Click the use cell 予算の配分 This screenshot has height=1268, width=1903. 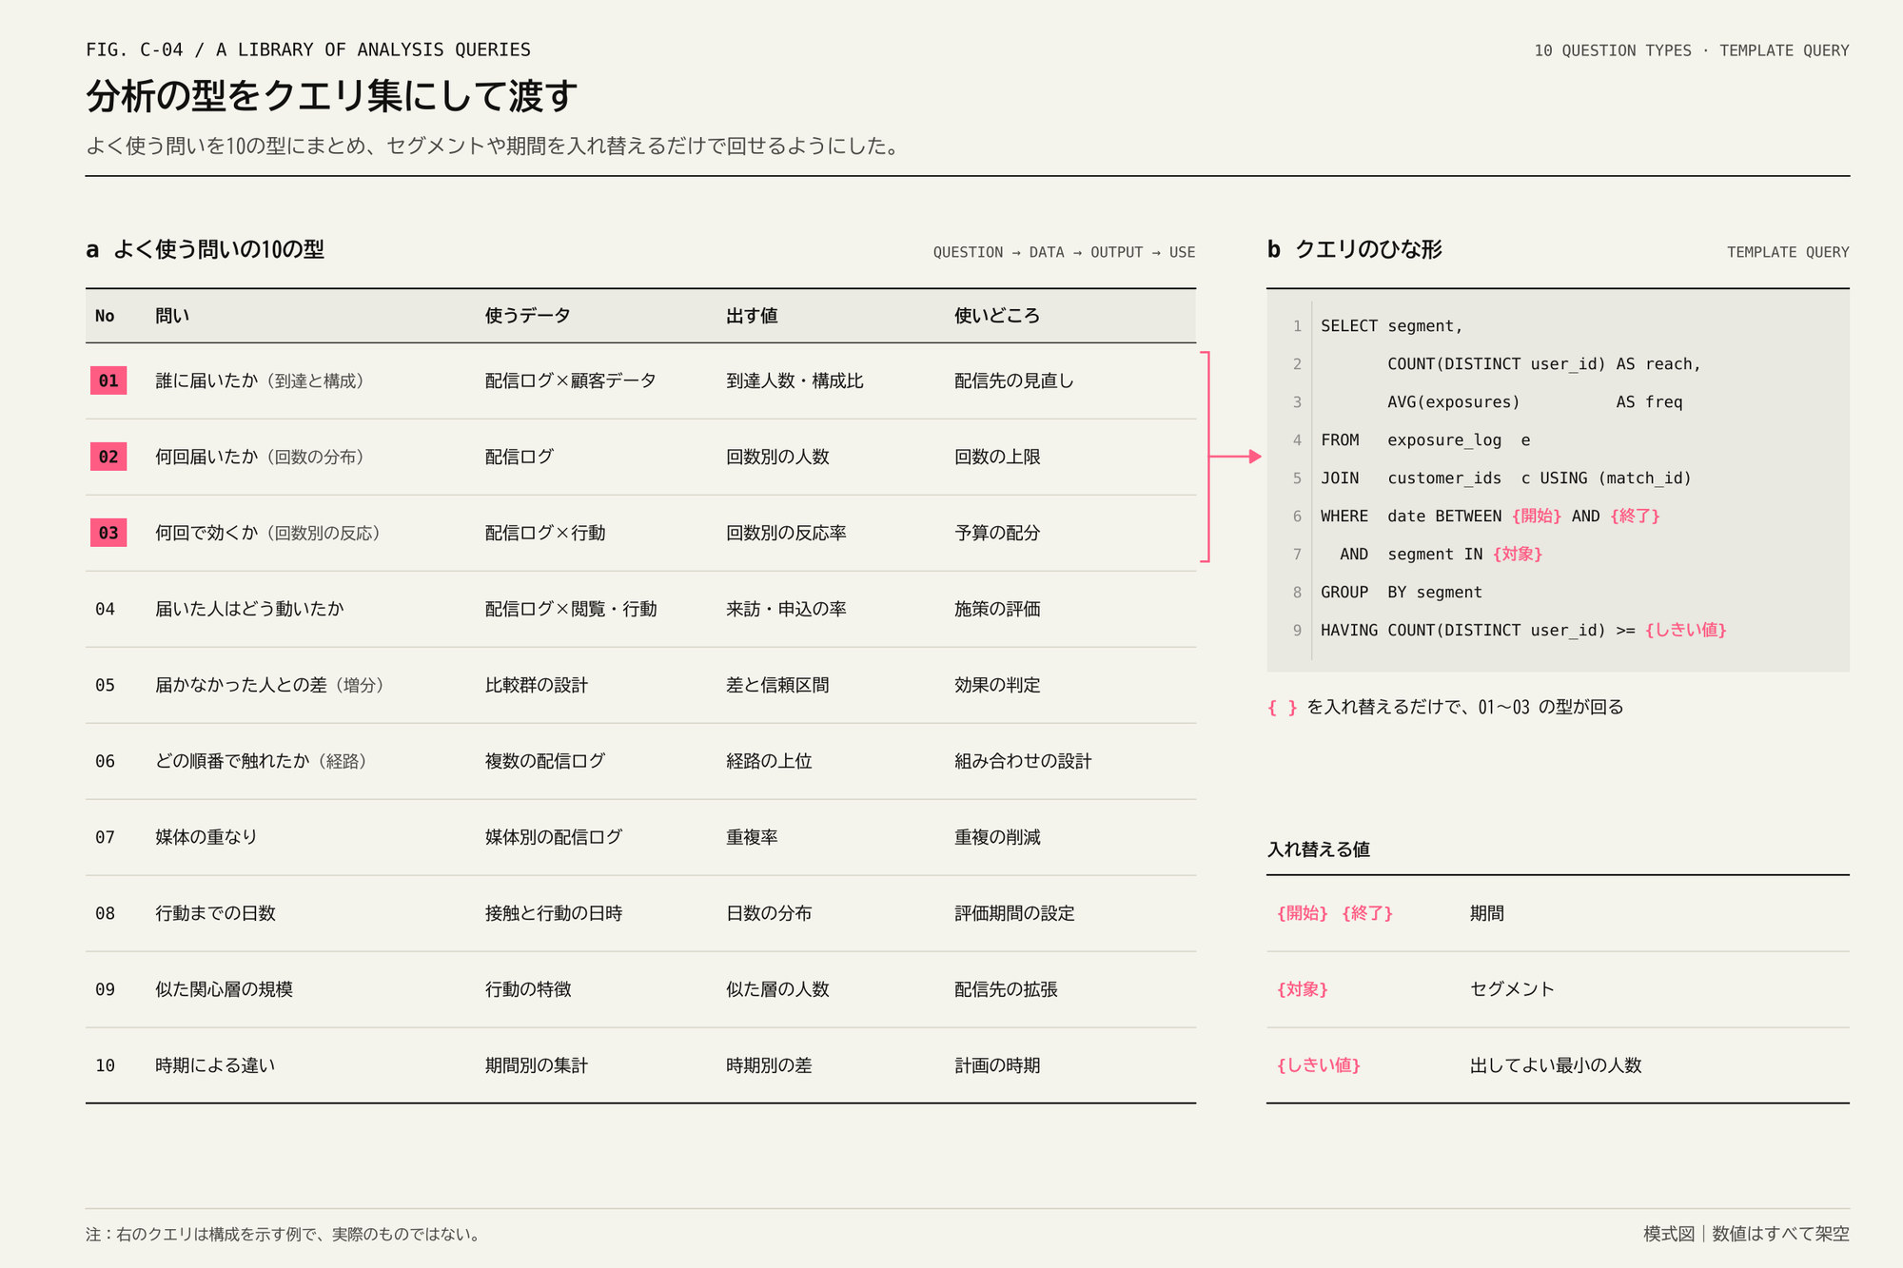click(x=997, y=533)
